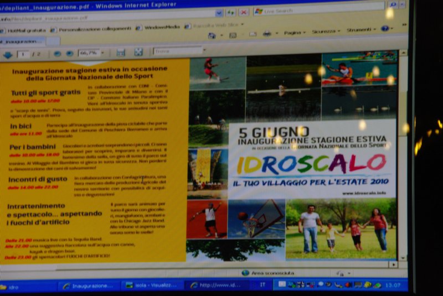This screenshot has width=443, height=296.
Task: Click the vertical scrollbar up arrow
Action: [403, 53]
